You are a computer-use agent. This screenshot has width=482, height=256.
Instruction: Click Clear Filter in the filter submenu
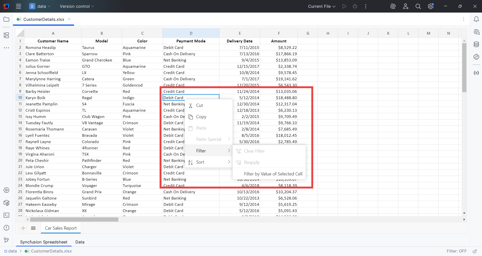254,151
